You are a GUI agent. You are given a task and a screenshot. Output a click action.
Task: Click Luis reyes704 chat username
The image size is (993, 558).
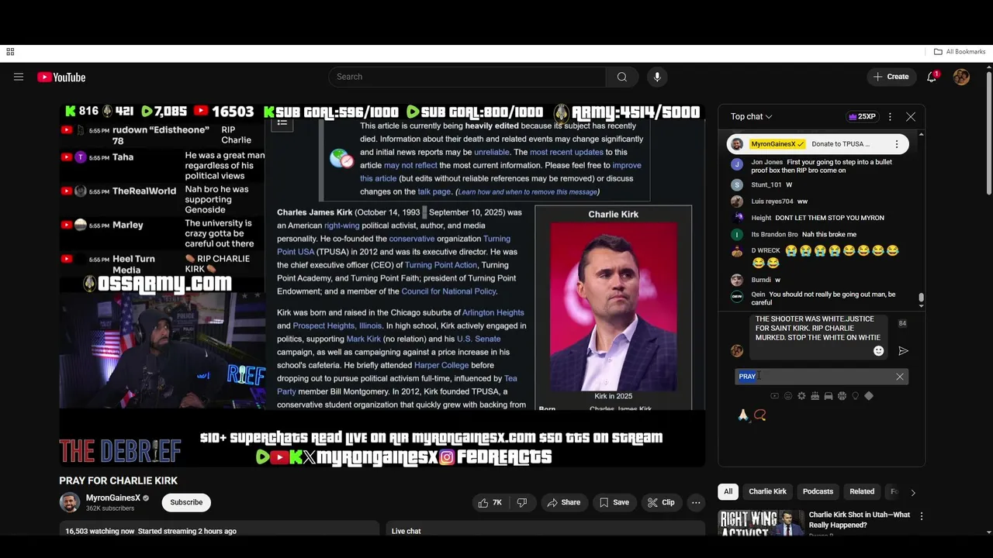[x=772, y=201]
